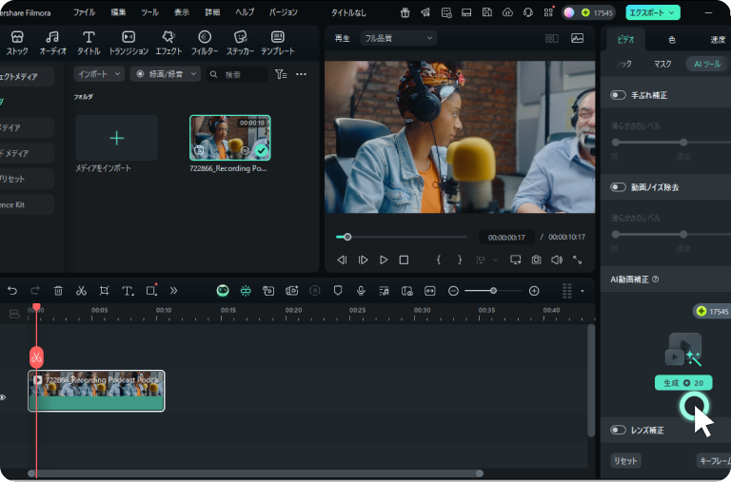Open the Audio (オーディオ) library tab
Viewport: 731px width, 482px height.
(x=52, y=43)
